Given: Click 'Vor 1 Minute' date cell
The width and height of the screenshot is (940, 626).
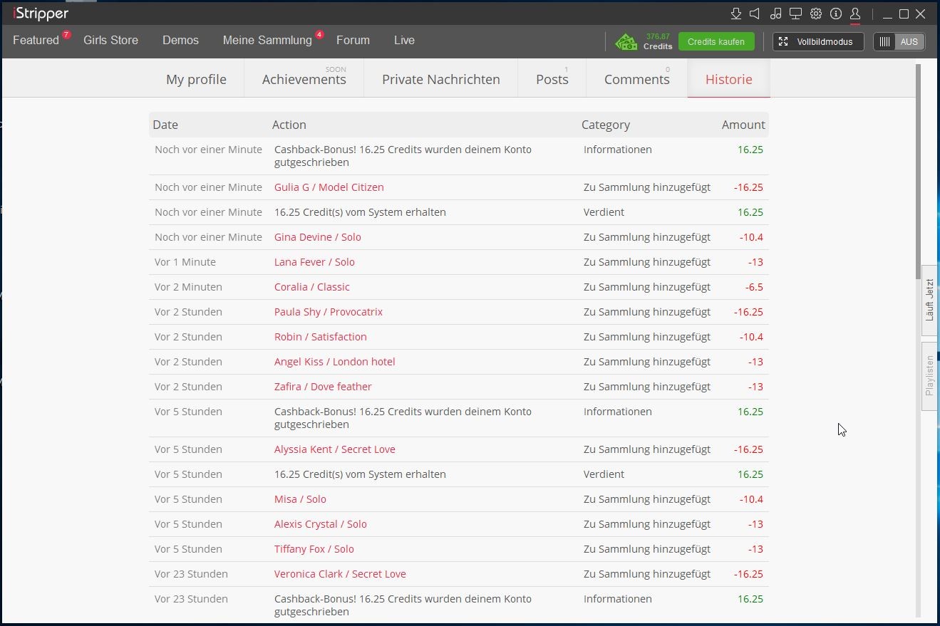Looking at the screenshot, I should (x=185, y=262).
